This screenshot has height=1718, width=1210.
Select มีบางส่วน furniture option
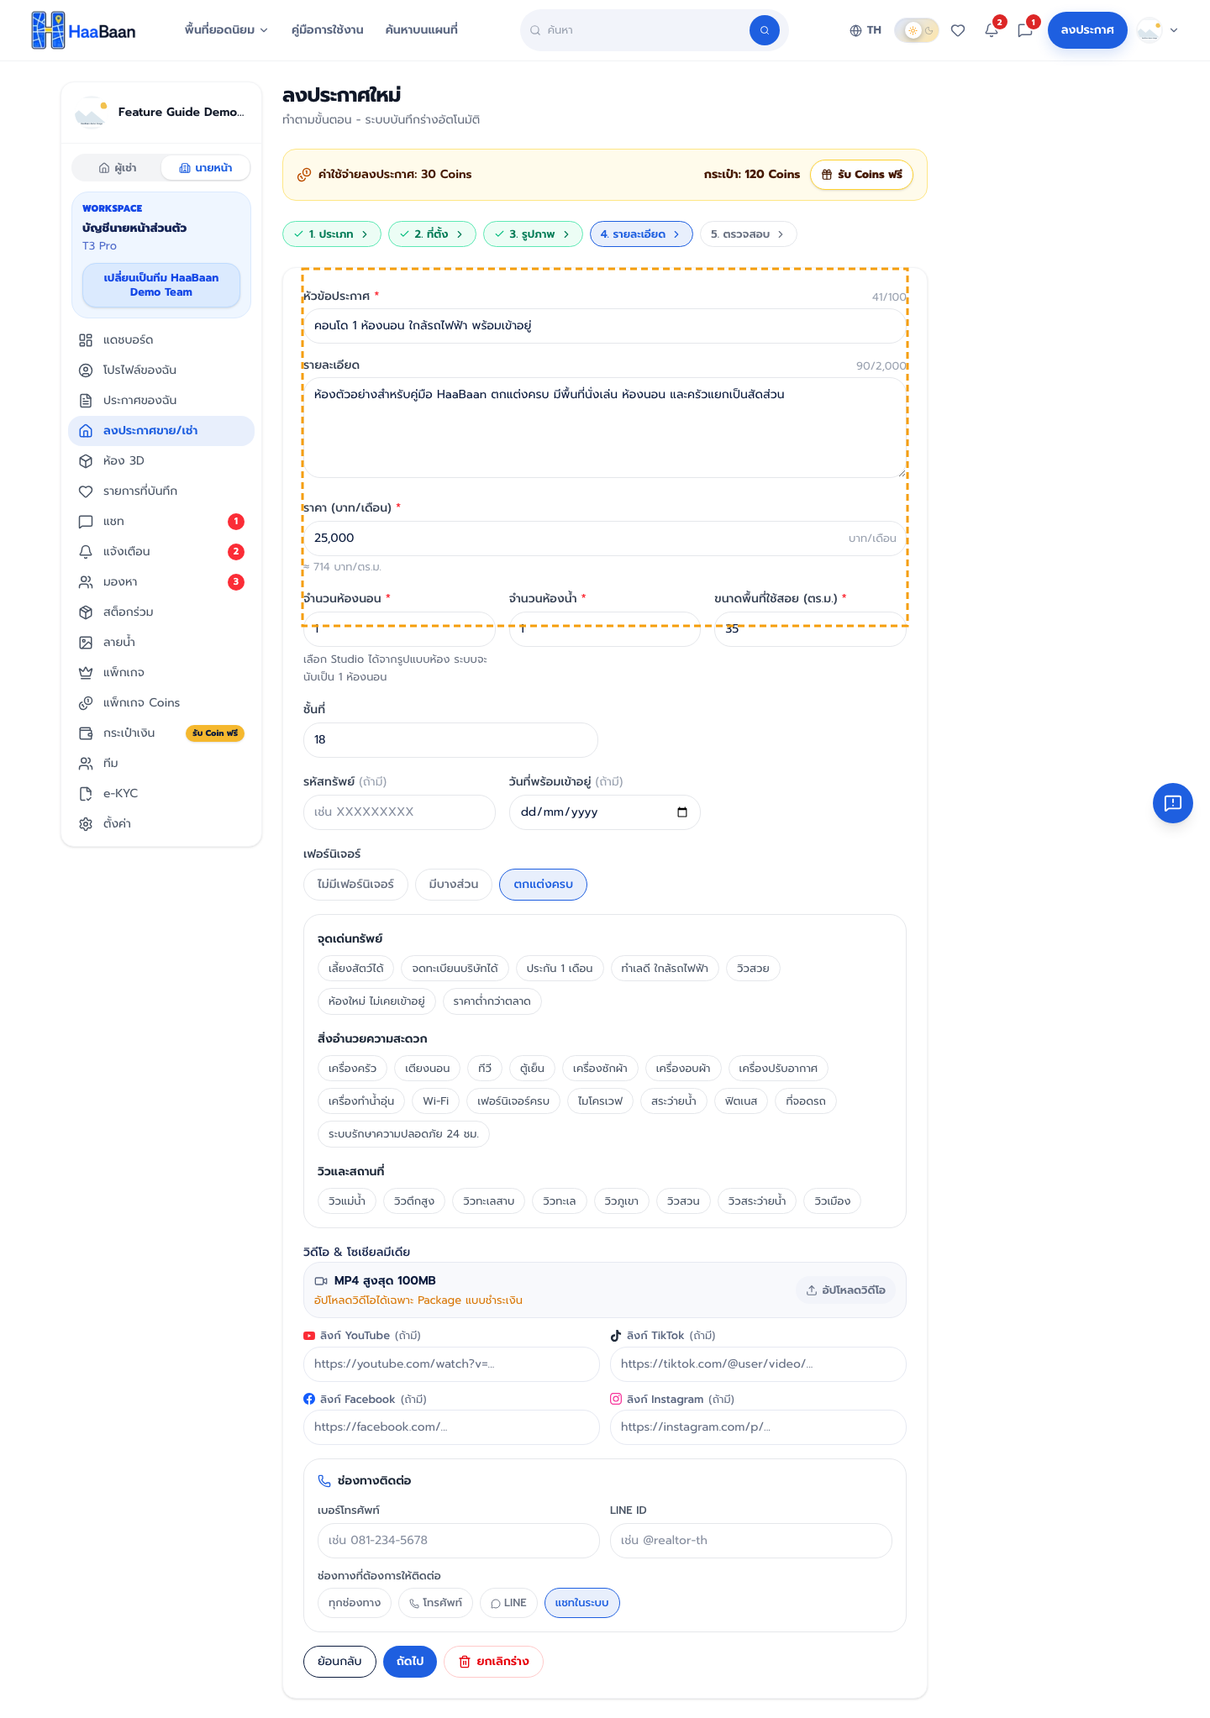[454, 885]
